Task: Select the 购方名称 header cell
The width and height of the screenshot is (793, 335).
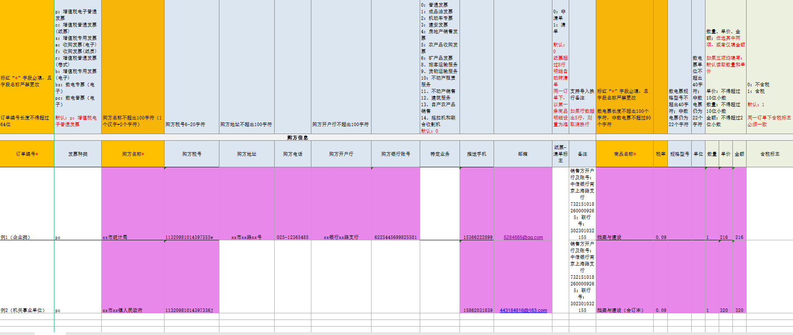Action: (133, 154)
